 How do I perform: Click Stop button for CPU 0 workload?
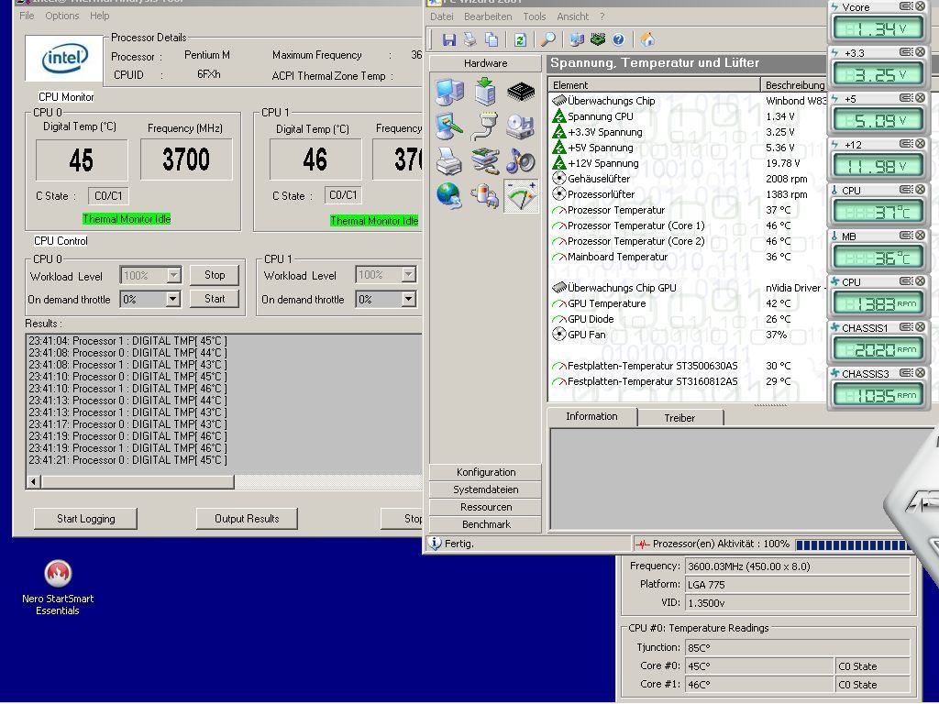(x=215, y=275)
